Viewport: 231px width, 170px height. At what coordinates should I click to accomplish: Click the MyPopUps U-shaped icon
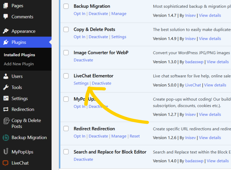(6, 151)
